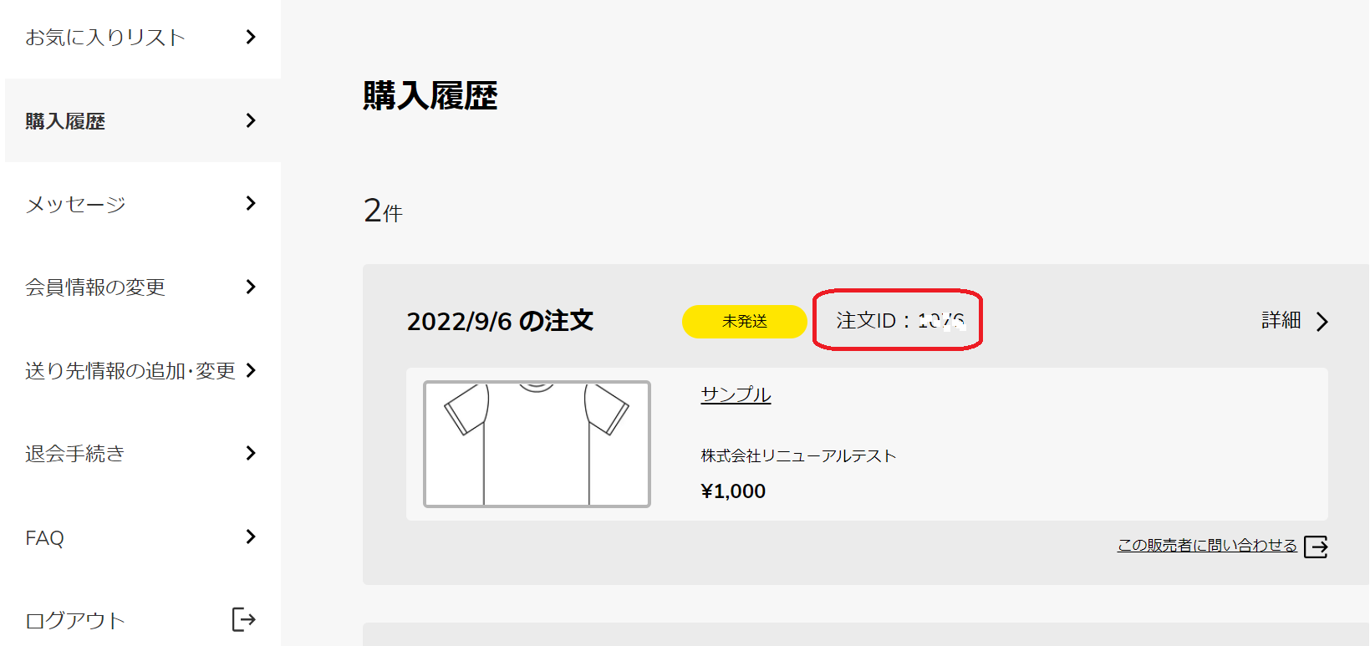Open 会員情報の変更 menu item
Image resolution: width=1370 pixels, height=646 pixels.
(95, 287)
